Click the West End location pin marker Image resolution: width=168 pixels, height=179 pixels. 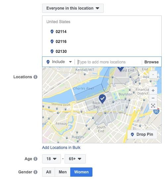click(x=120, y=69)
